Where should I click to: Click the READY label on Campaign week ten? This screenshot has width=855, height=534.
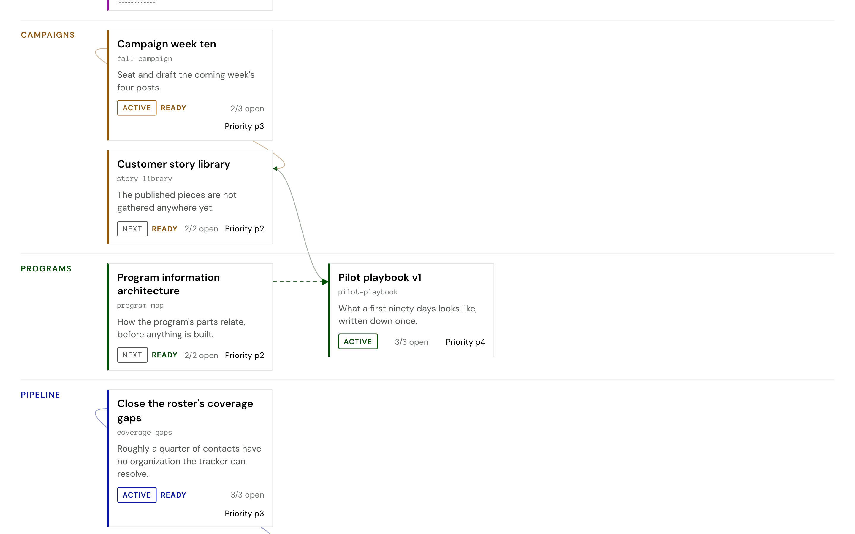click(173, 108)
